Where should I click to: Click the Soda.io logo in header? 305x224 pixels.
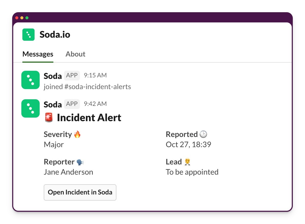(x=28, y=35)
